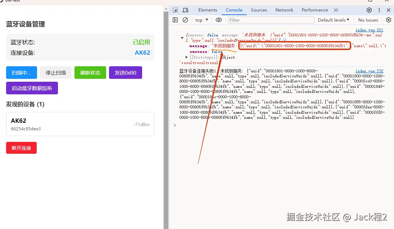Click the console Filter input field
The image size is (394, 229).
click(271, 20)
